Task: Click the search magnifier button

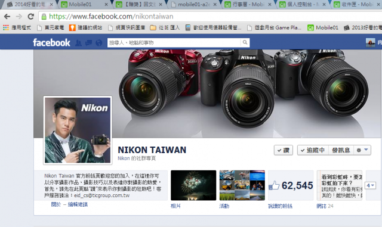Action: tap(245, 42)
